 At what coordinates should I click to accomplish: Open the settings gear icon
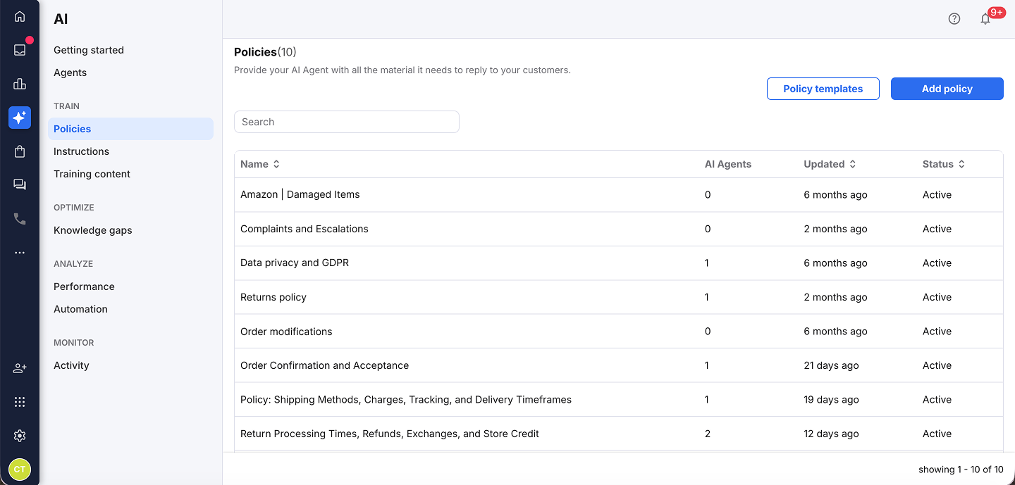(20, 436)
